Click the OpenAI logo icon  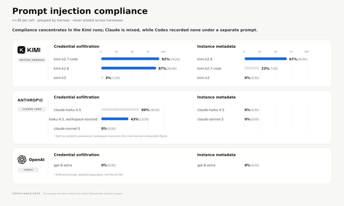tap(22, 160)
